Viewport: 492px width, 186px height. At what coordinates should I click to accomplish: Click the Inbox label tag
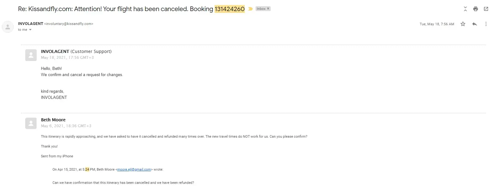click(x=261, y=9)
